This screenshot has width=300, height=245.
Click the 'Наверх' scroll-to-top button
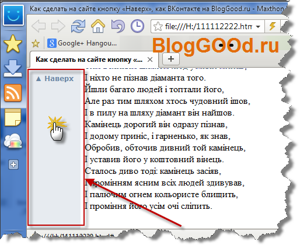pos(55,79)
